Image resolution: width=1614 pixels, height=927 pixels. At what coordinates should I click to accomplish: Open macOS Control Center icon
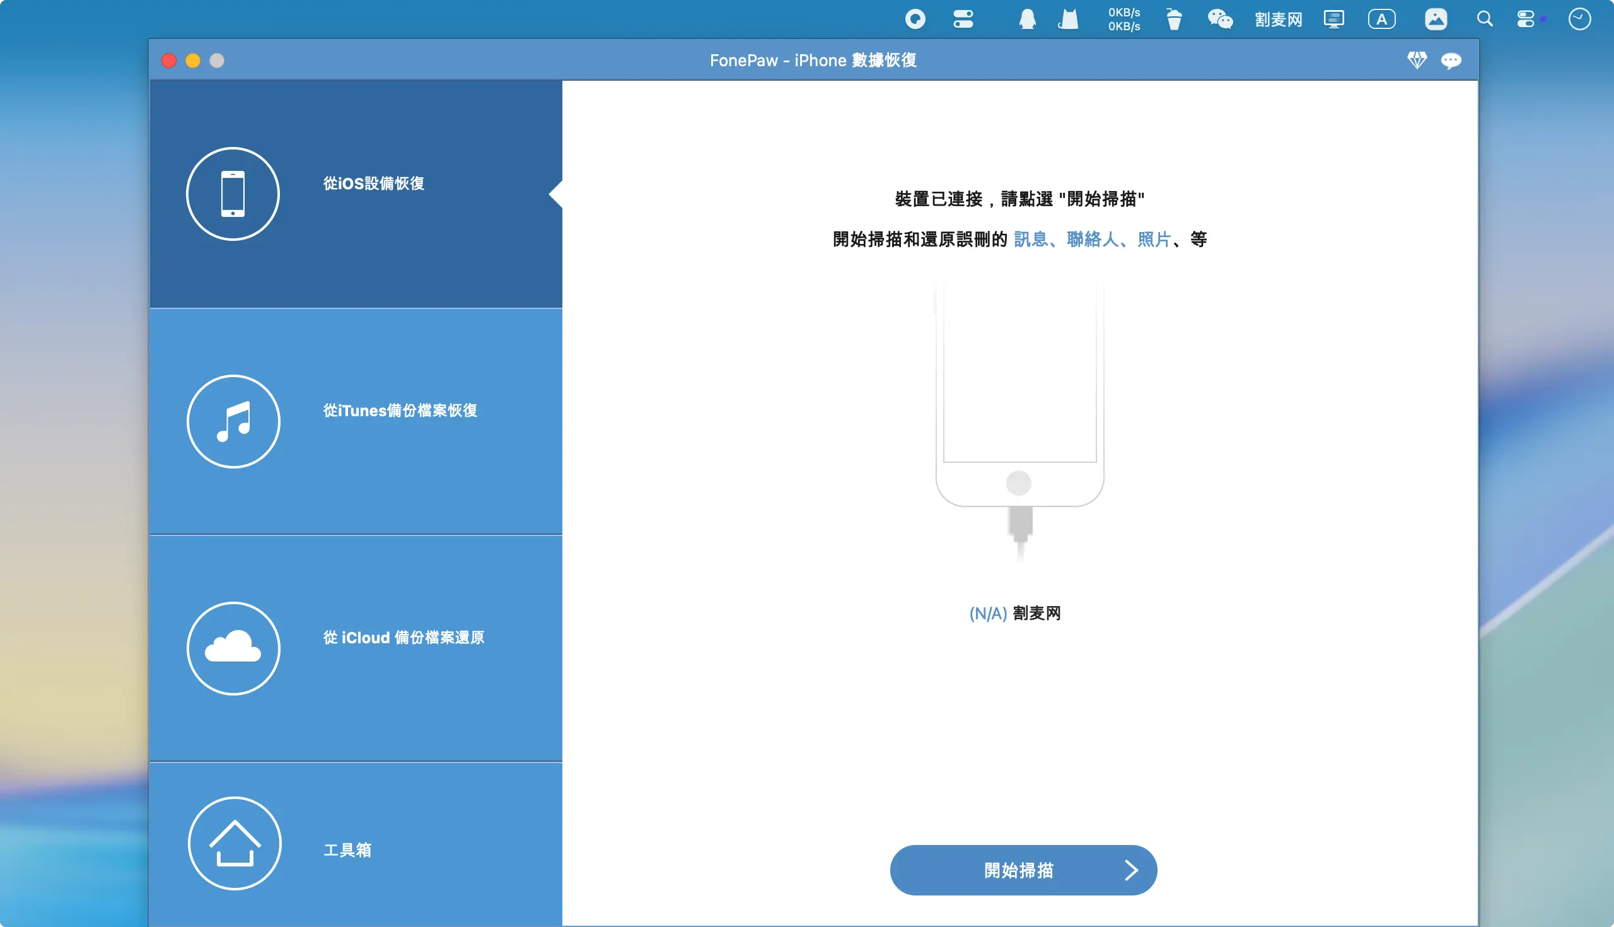coord(1527,19)
